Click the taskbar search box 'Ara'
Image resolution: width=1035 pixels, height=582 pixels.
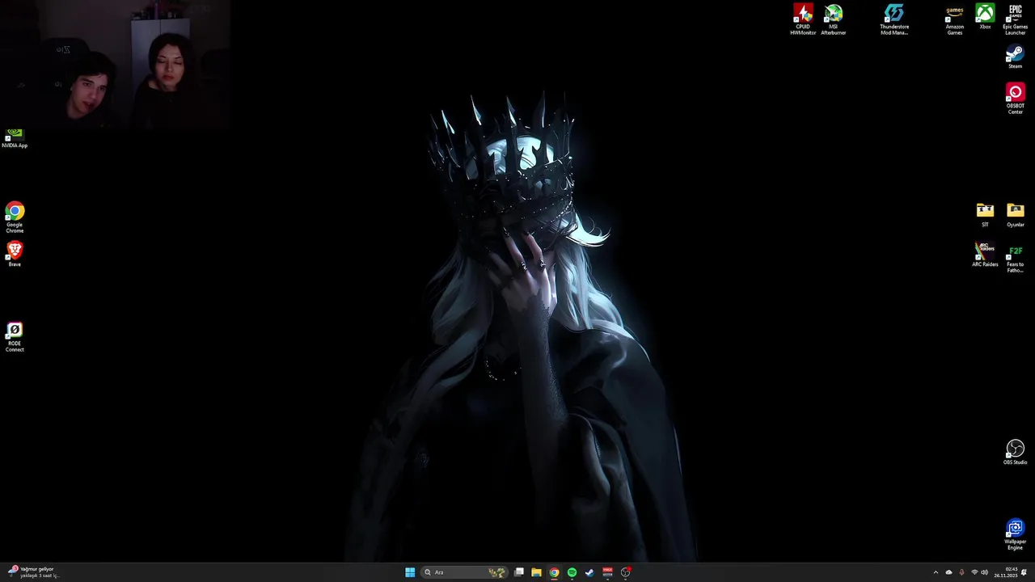click(x=464, y=572)
